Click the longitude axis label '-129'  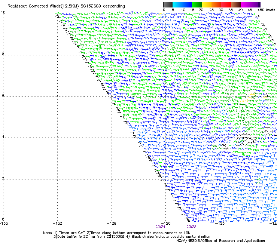point(112,224)
